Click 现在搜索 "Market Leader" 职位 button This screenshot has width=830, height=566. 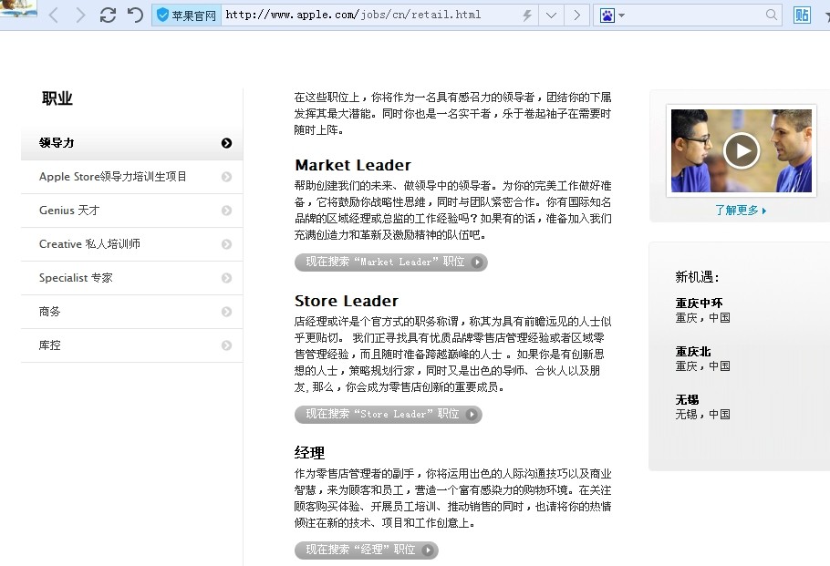(x=391, y=262)
